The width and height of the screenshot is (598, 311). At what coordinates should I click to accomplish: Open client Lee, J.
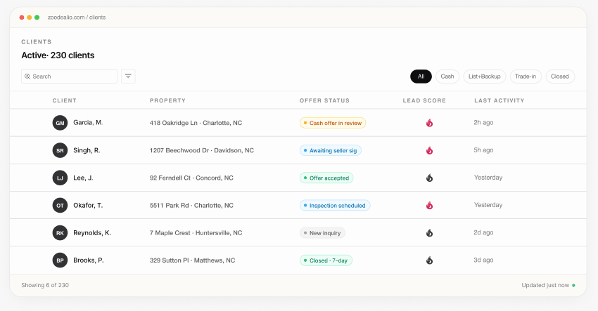pos(83,178)
